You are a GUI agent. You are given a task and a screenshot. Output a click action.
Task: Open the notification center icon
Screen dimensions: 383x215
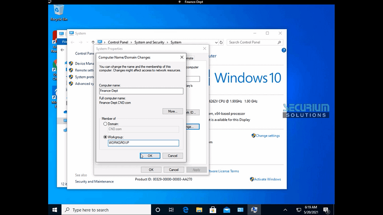326,210
